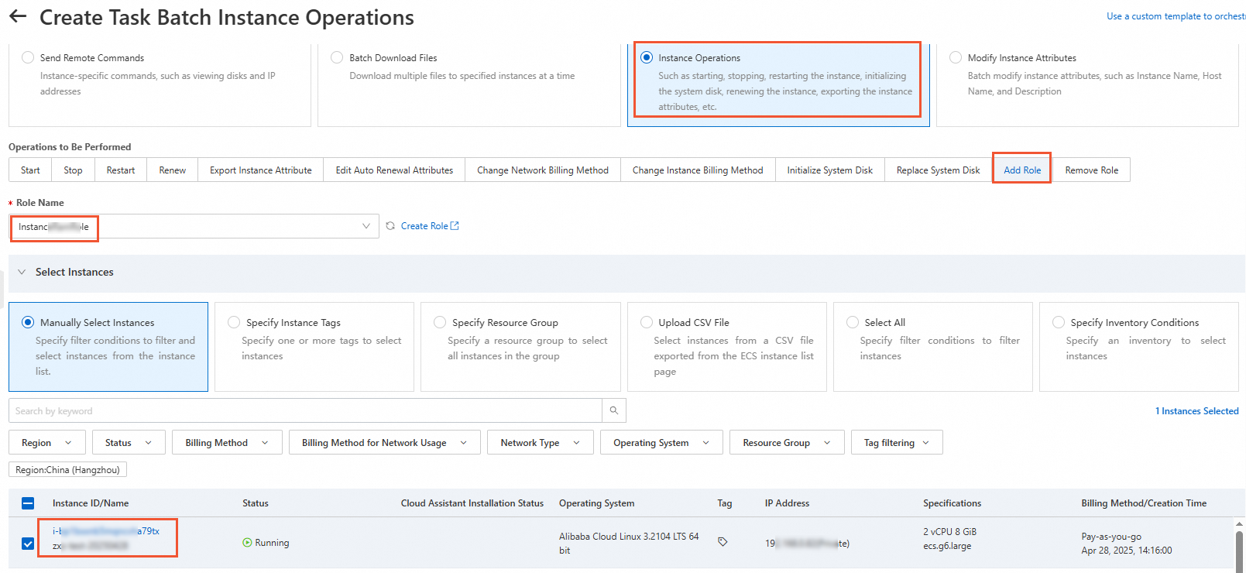The height and width of the screenshot is (573, 1246).
Task: Open the Operating System filter dropdown
Action: [661, 443]
